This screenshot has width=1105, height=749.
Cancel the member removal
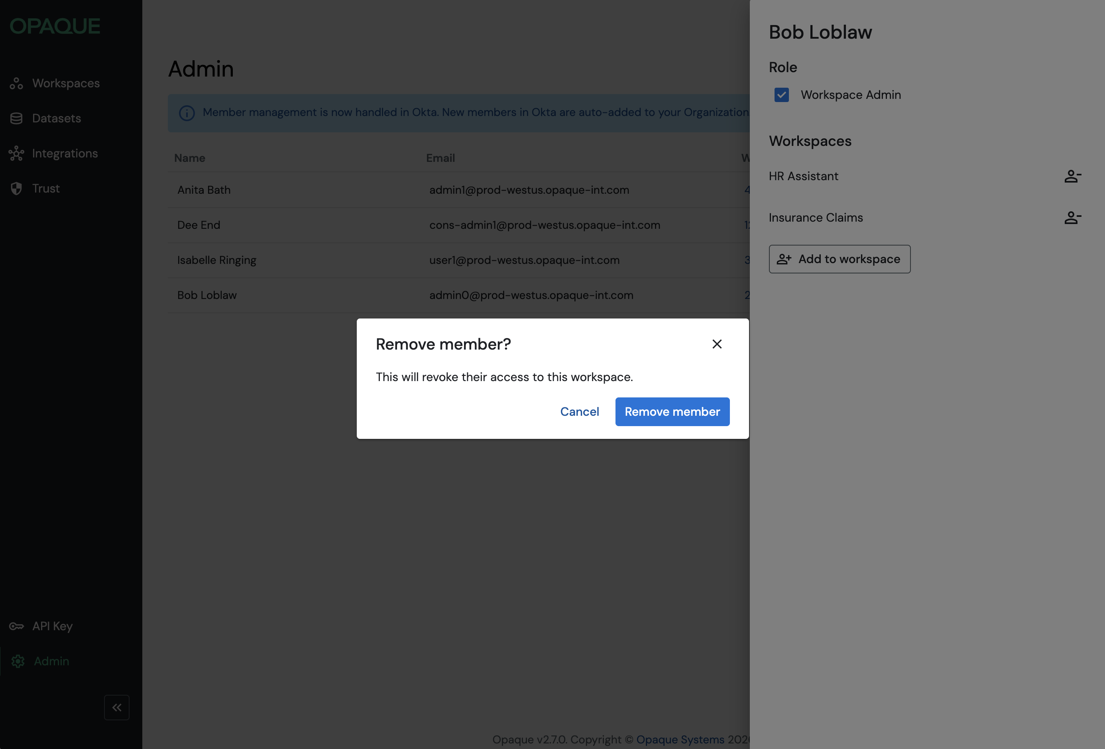pos(579,412)
